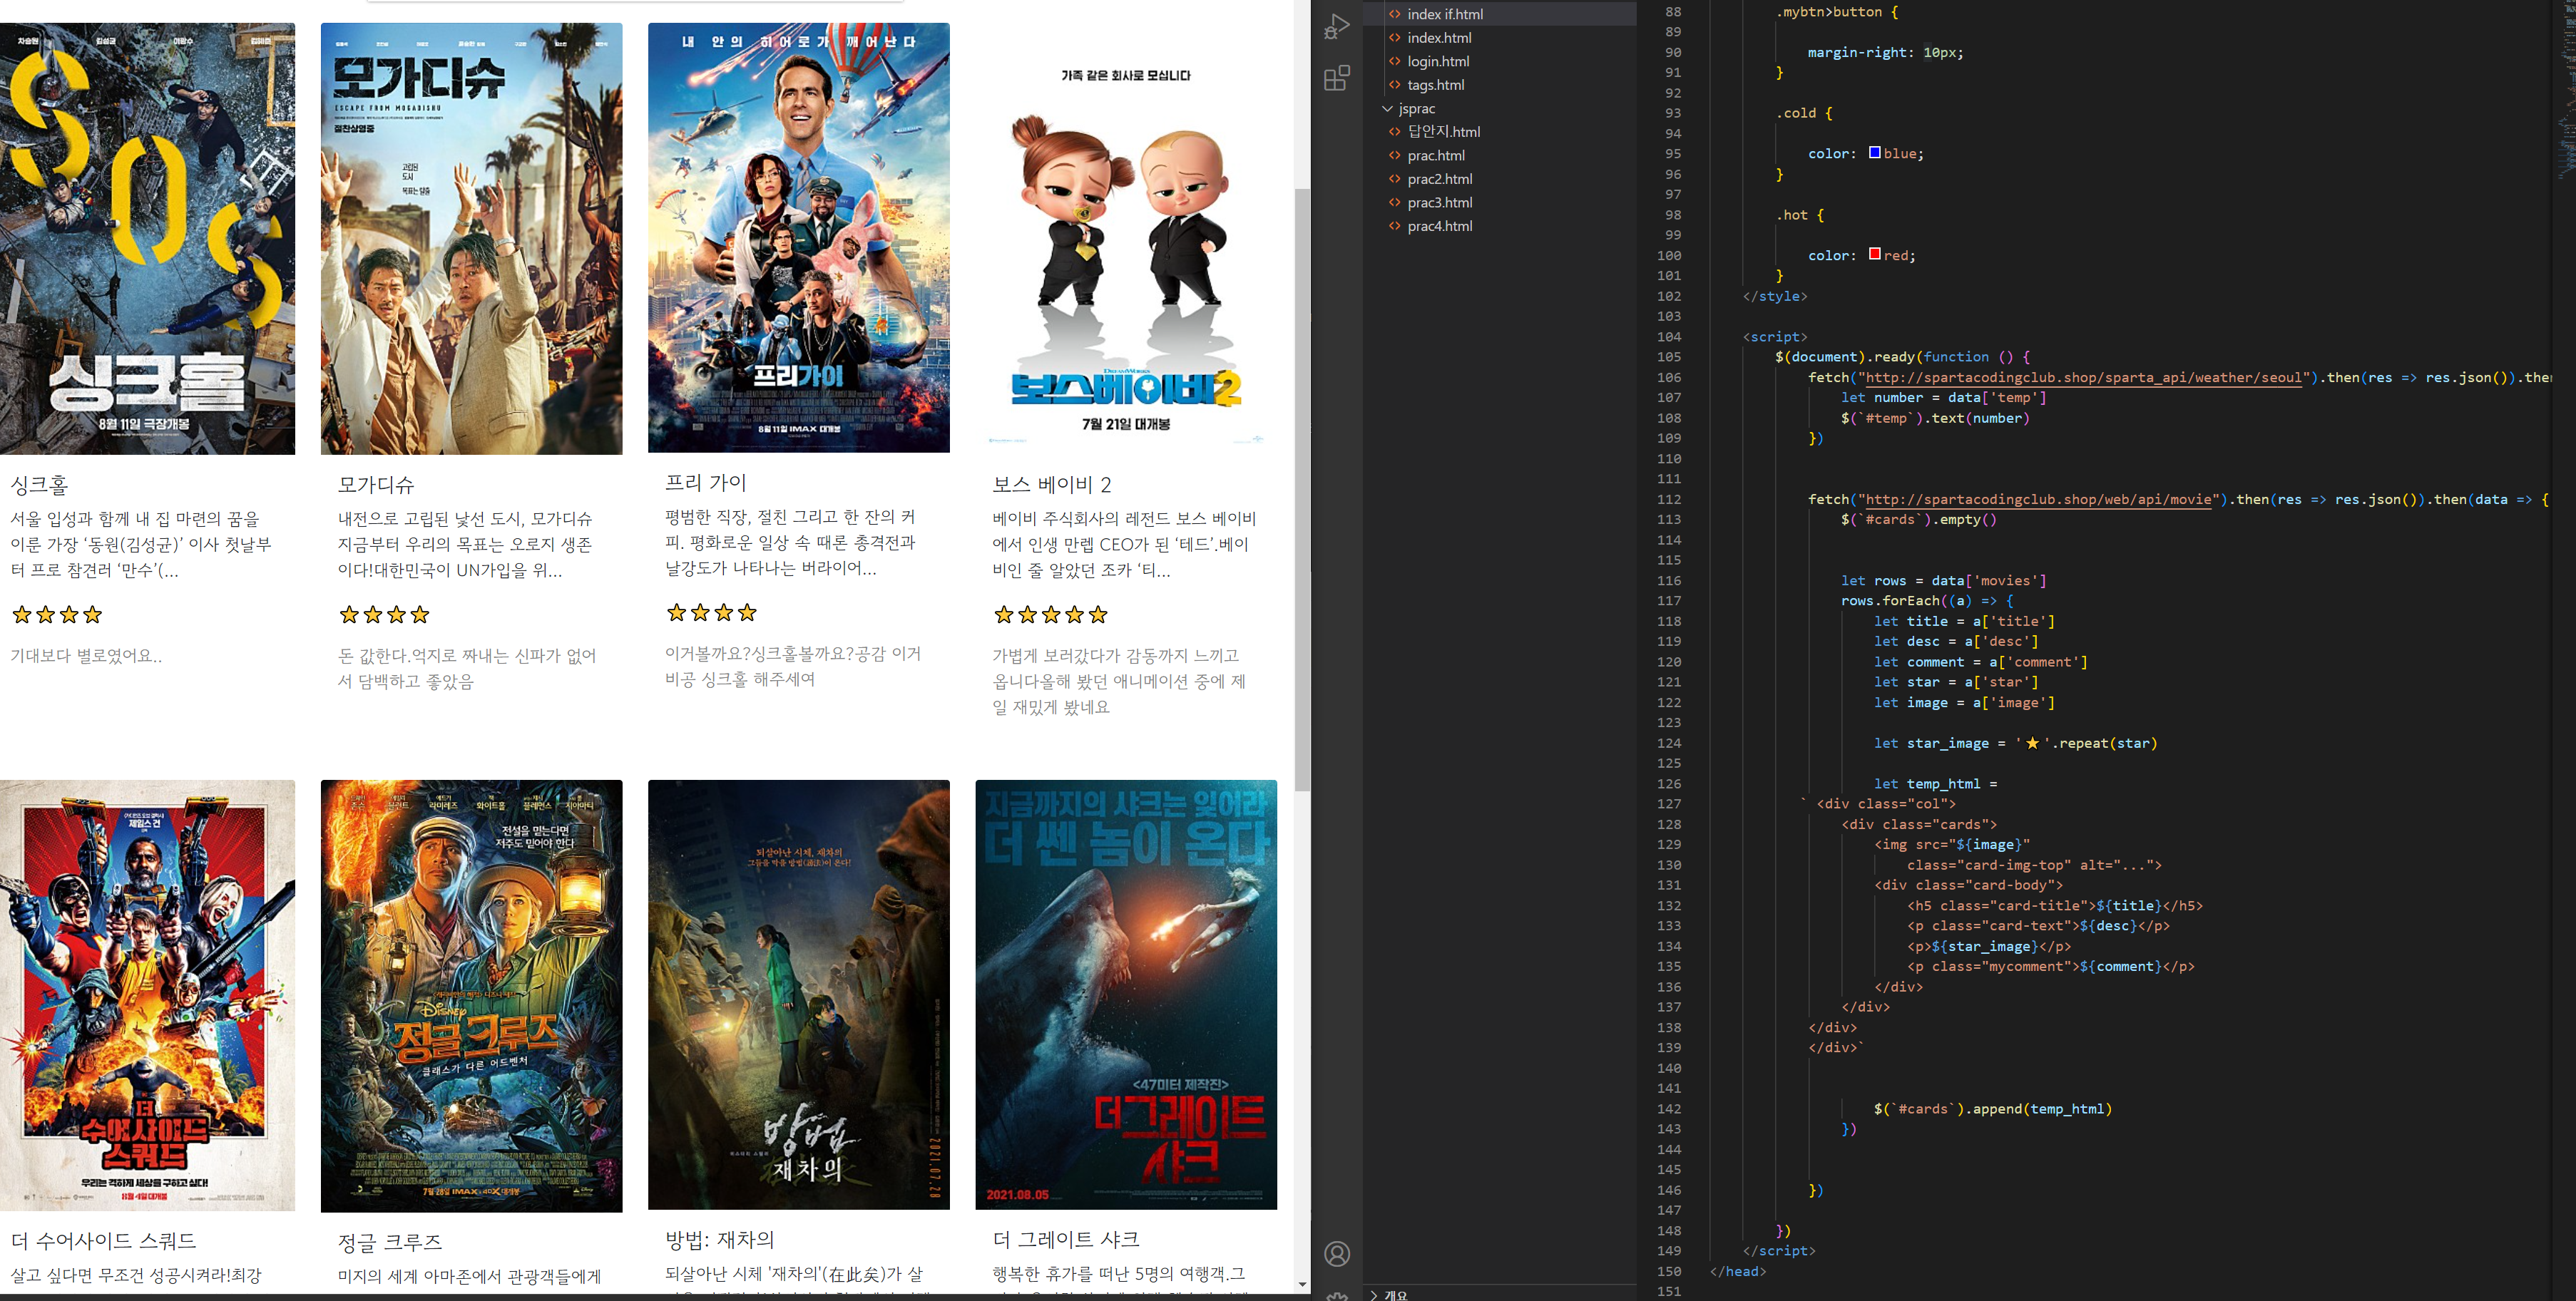Open the blue color picker swatch
2576x1301 pixels.
click(x=1875, y=153)
